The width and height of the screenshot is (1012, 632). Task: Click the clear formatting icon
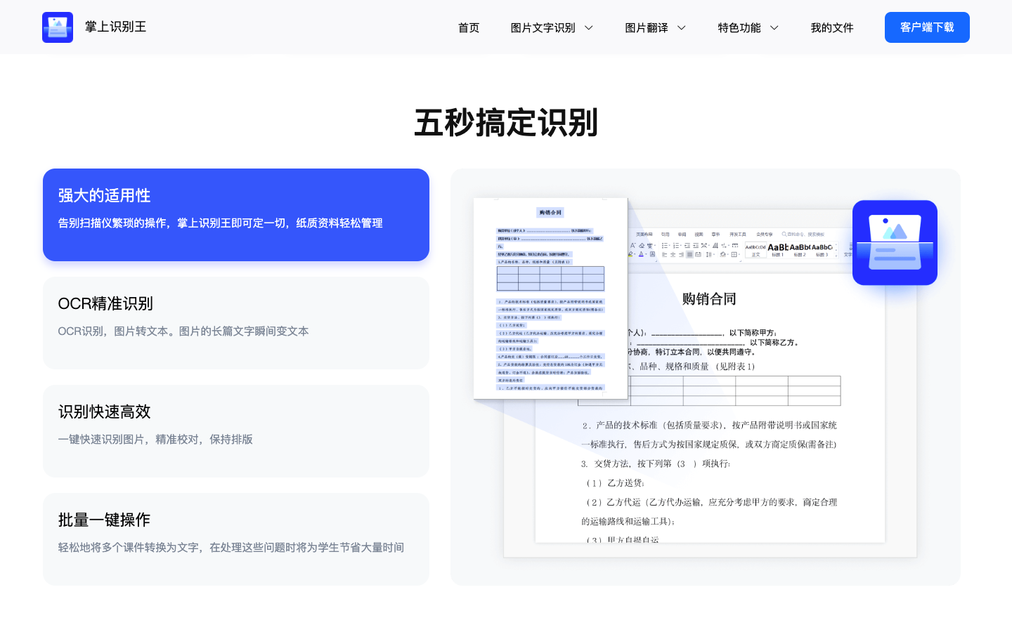pos(642,245)
